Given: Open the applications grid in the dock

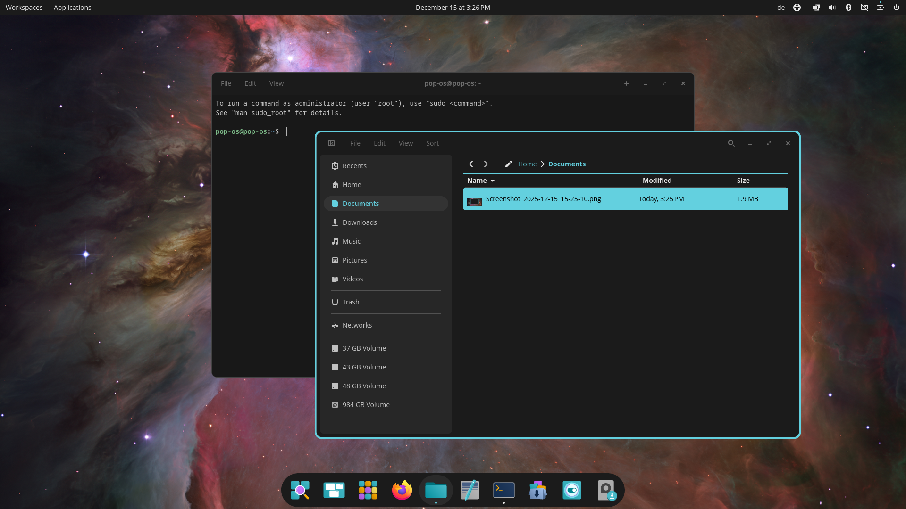Looking at the screenshot, I should (x=368, y=490).
